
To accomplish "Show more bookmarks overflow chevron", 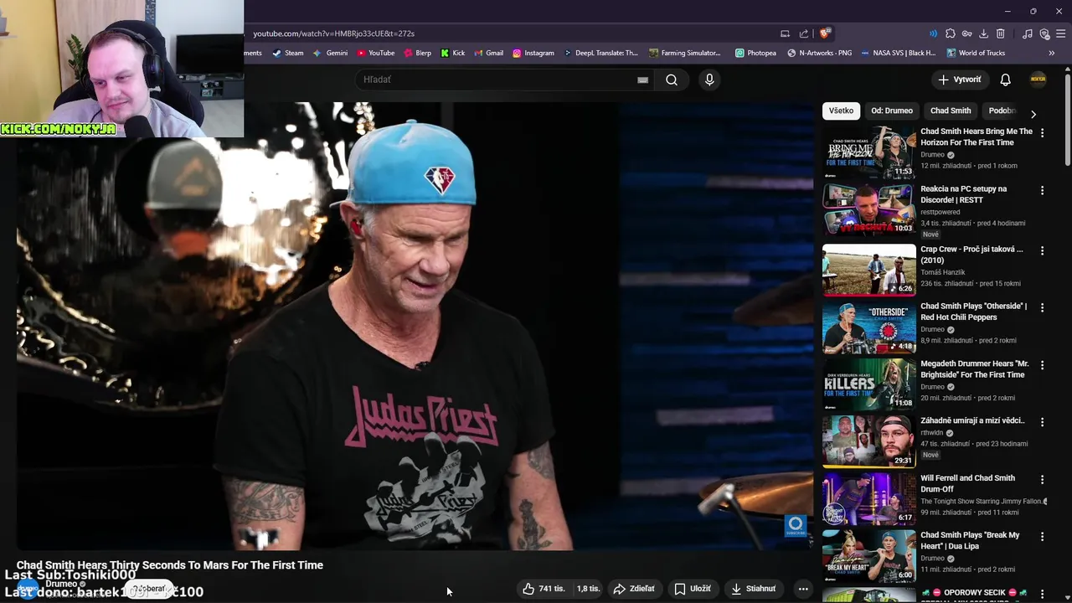I will (1051, 53).
